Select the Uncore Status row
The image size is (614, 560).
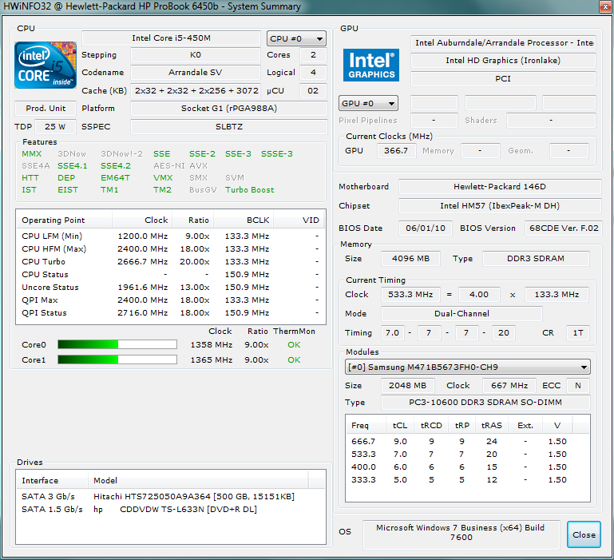171,288
